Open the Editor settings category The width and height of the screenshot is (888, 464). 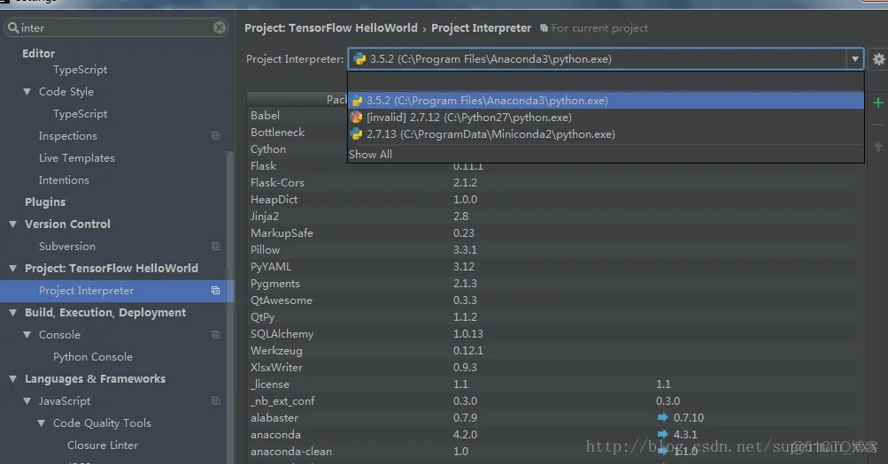(38, 53)
